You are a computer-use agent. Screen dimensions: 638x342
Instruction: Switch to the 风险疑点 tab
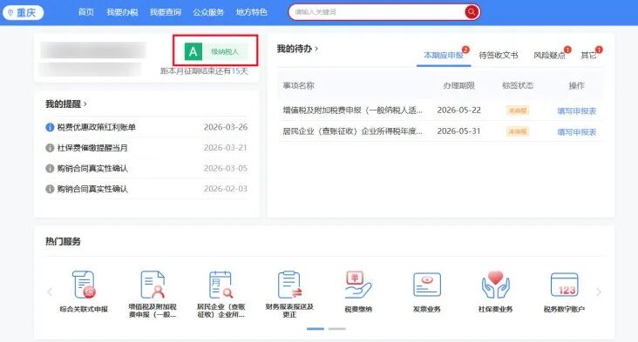click(549, 55)
